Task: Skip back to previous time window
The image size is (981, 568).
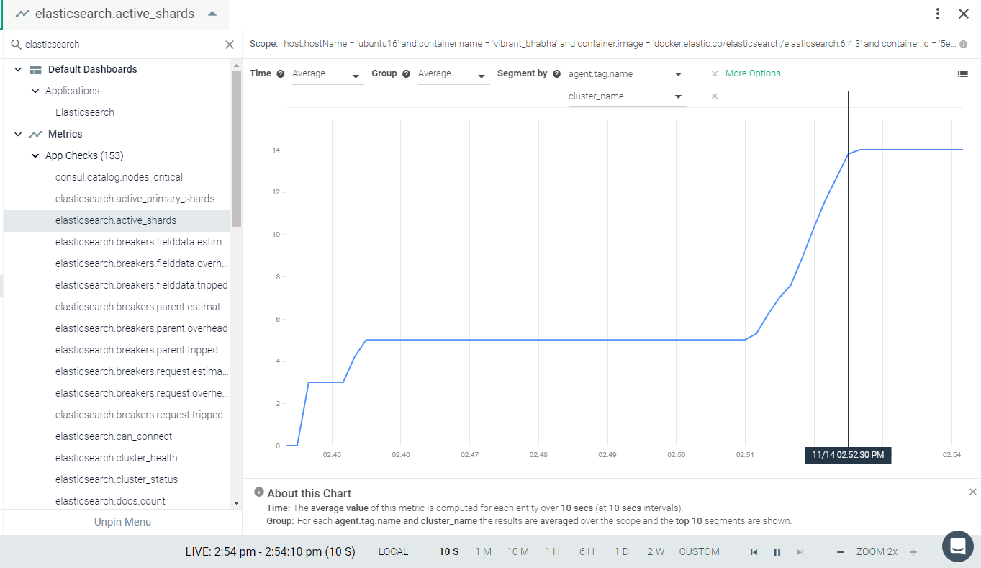Action: 754,552
